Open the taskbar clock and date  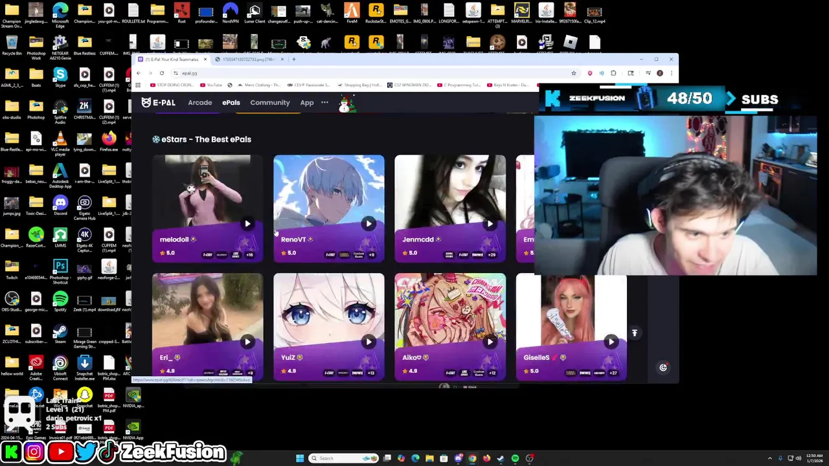point(814,458)
